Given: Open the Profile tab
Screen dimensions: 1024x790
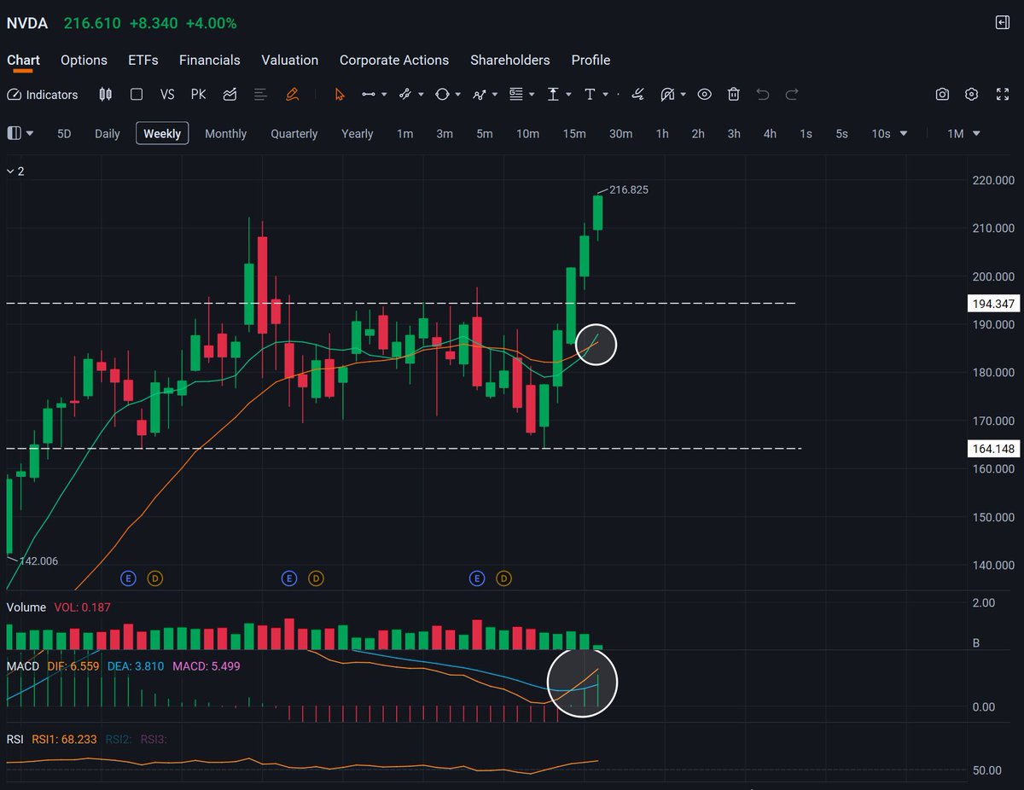Looking at the screenshot, I should (591, 60).
